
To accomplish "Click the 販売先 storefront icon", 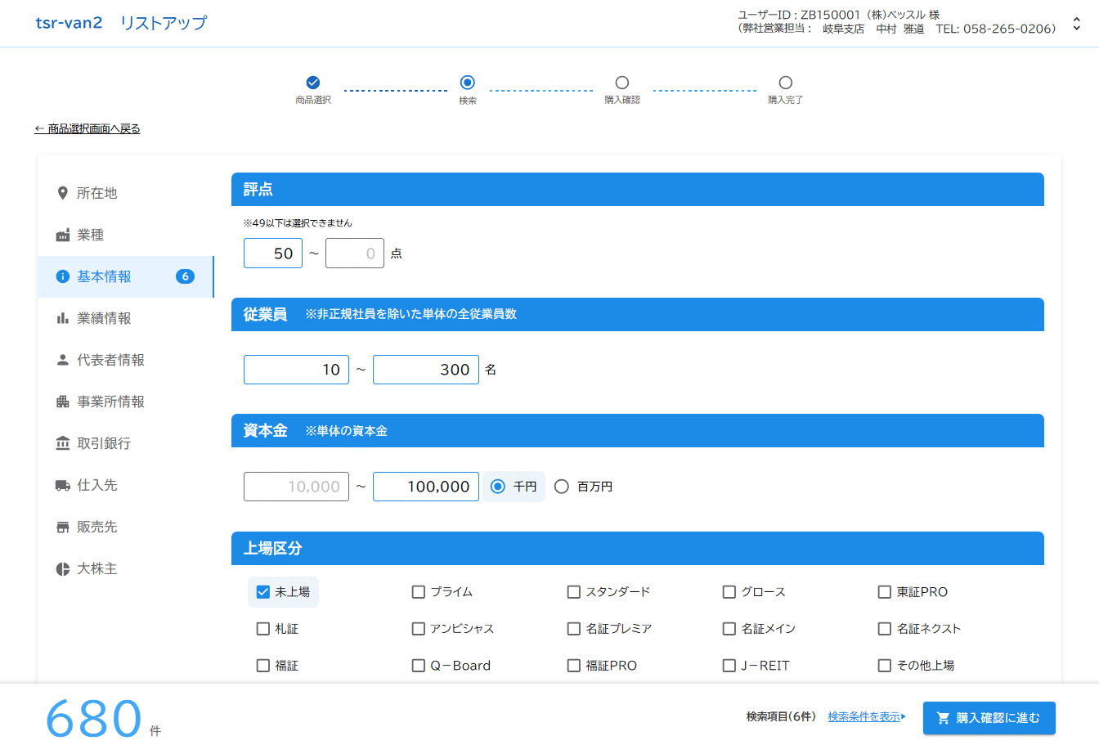I will click(x=62, y=527).
